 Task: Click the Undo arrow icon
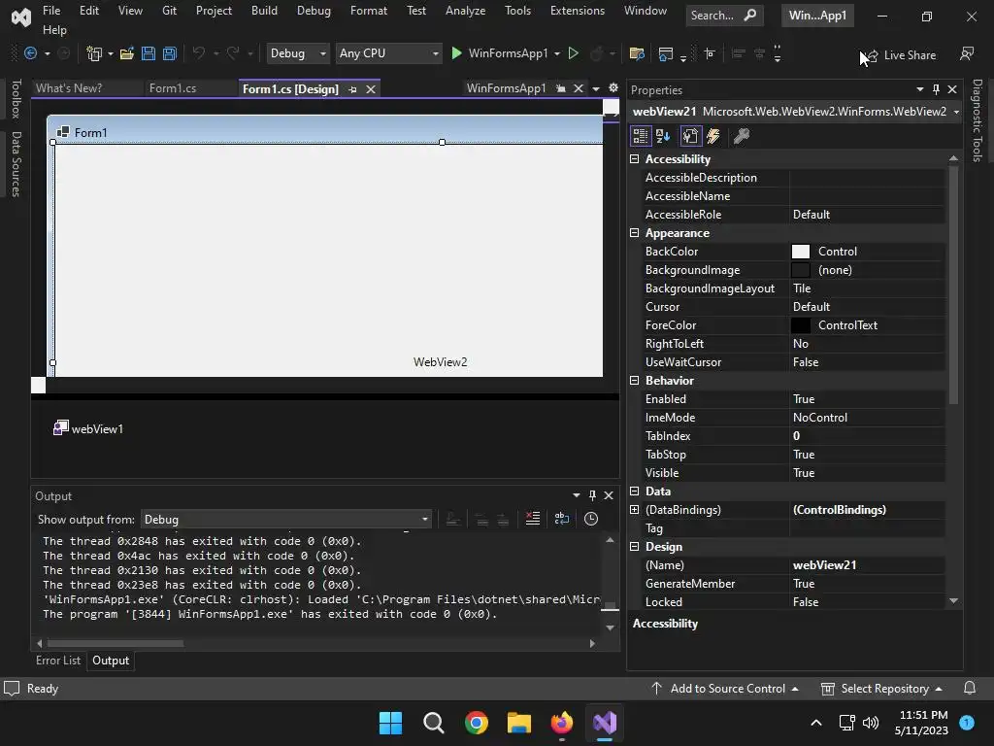click(x=198, y=54)
